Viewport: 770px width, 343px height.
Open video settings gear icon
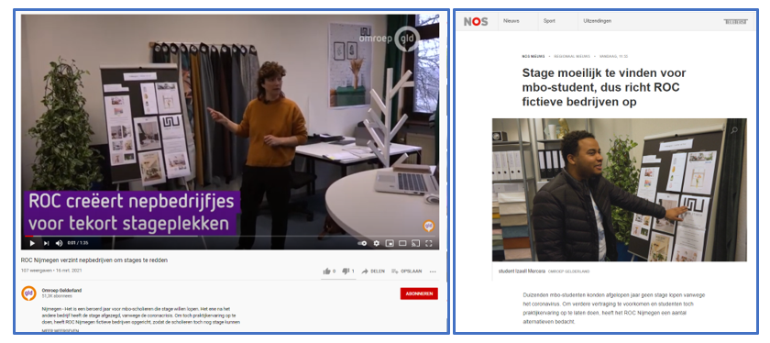pos(377,243)
